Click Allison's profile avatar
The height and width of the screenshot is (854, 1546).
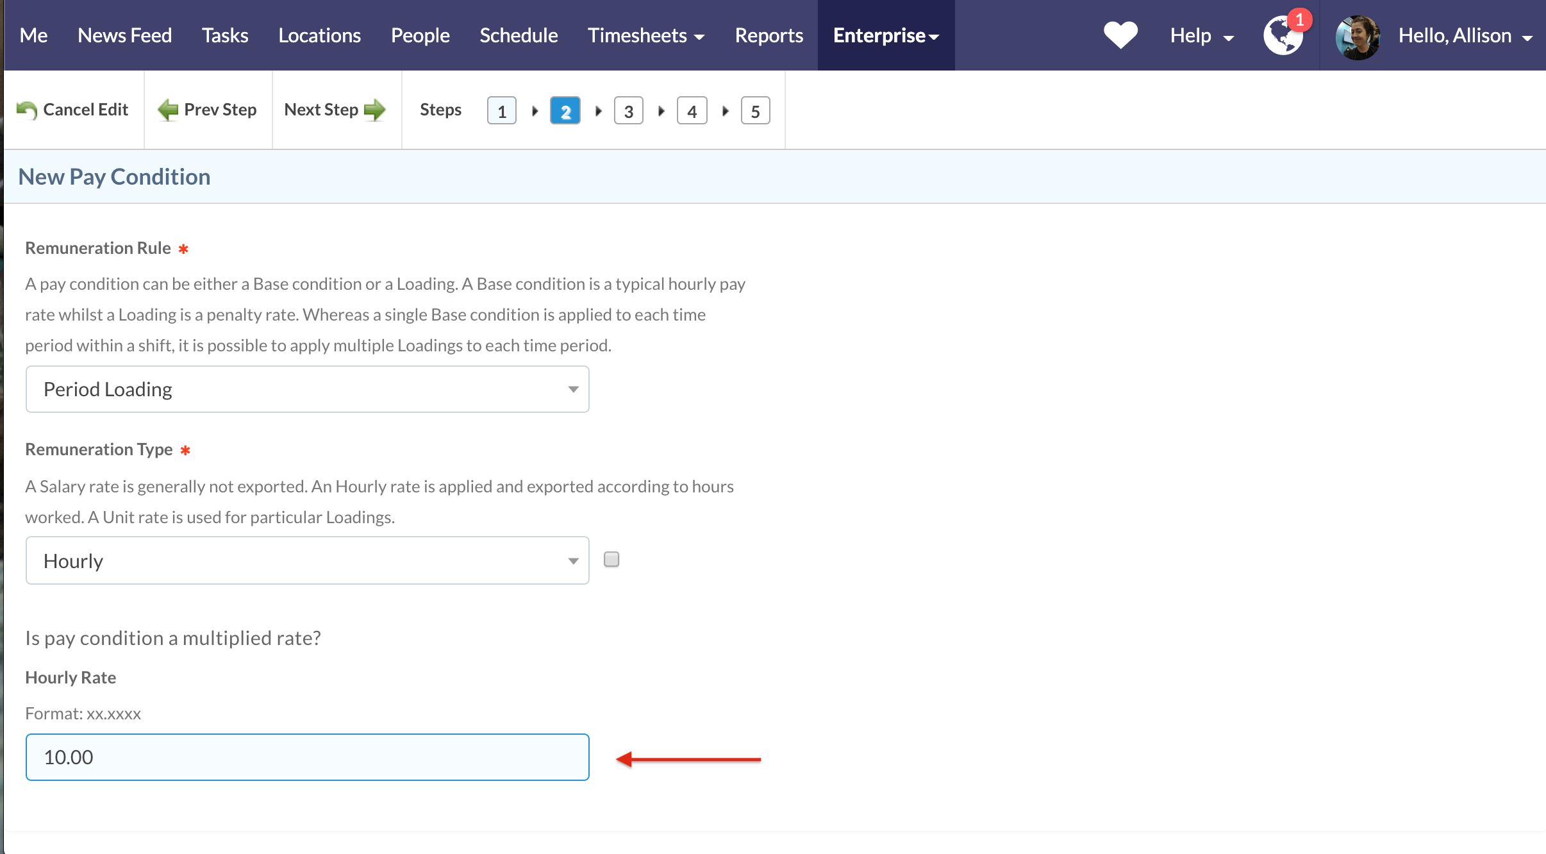coord(1357,37)
